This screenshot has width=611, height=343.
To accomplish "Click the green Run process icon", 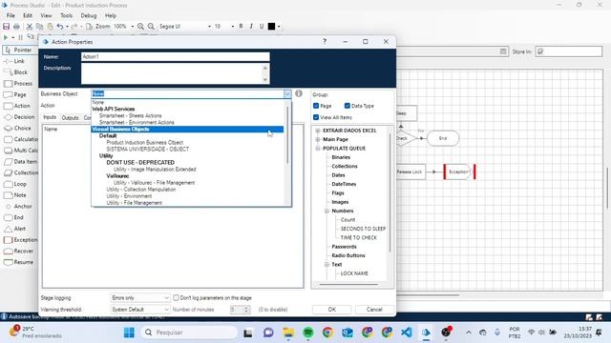I will click(6, 37).
